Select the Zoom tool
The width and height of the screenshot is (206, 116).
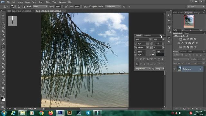click(3, 92)
